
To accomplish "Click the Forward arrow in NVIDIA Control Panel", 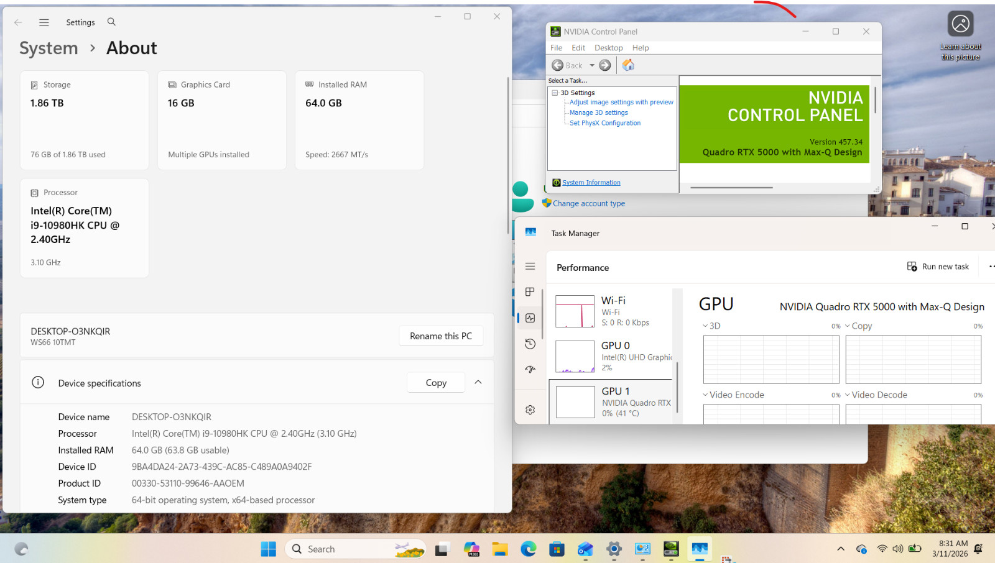I will click(605, 65).
